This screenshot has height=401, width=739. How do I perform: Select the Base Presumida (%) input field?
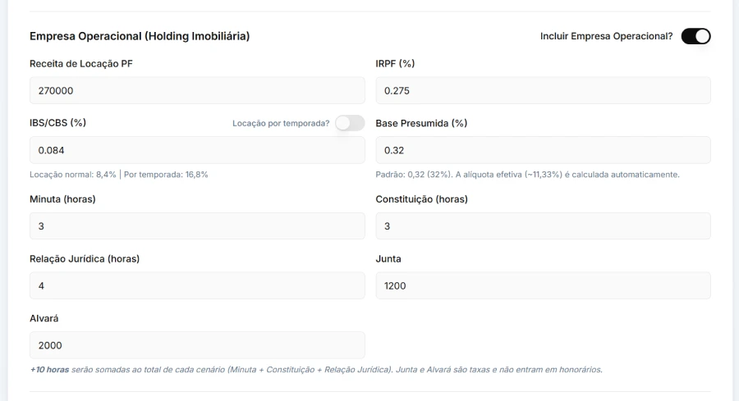[543, 150]
